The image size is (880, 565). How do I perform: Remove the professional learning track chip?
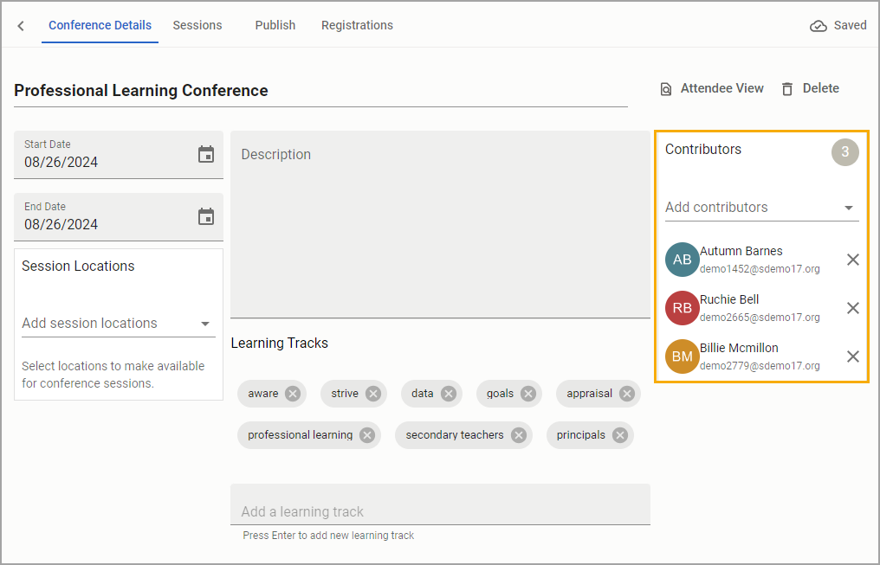[367, 435]
